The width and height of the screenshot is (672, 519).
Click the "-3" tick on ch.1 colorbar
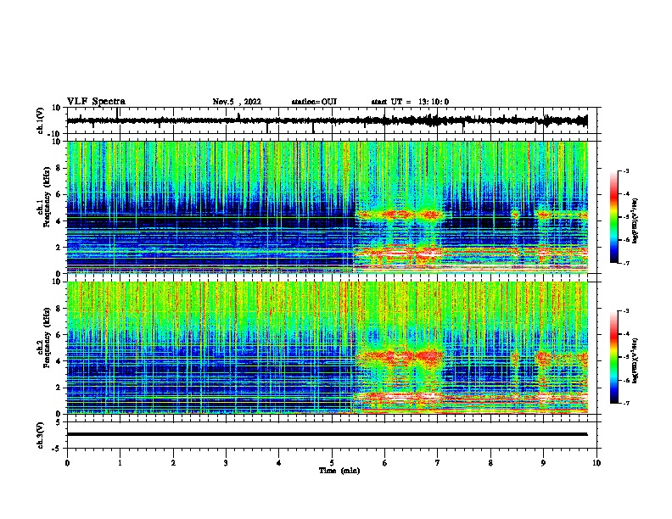pos(626,171)
